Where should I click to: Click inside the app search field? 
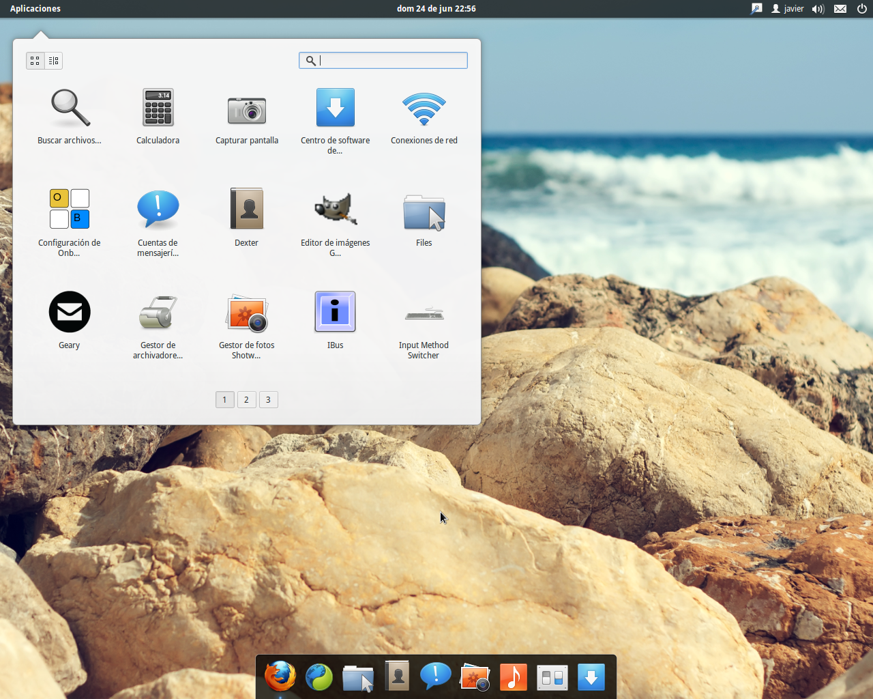pos(383,60)
